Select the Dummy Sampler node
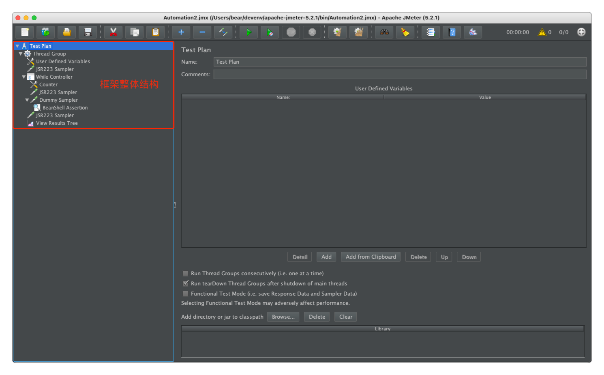This screenshot has width=604, height=375. [58, 100]
